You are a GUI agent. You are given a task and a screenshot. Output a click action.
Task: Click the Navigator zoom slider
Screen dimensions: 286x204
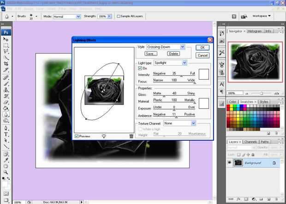pyautogui.click(x=262, y=93)
